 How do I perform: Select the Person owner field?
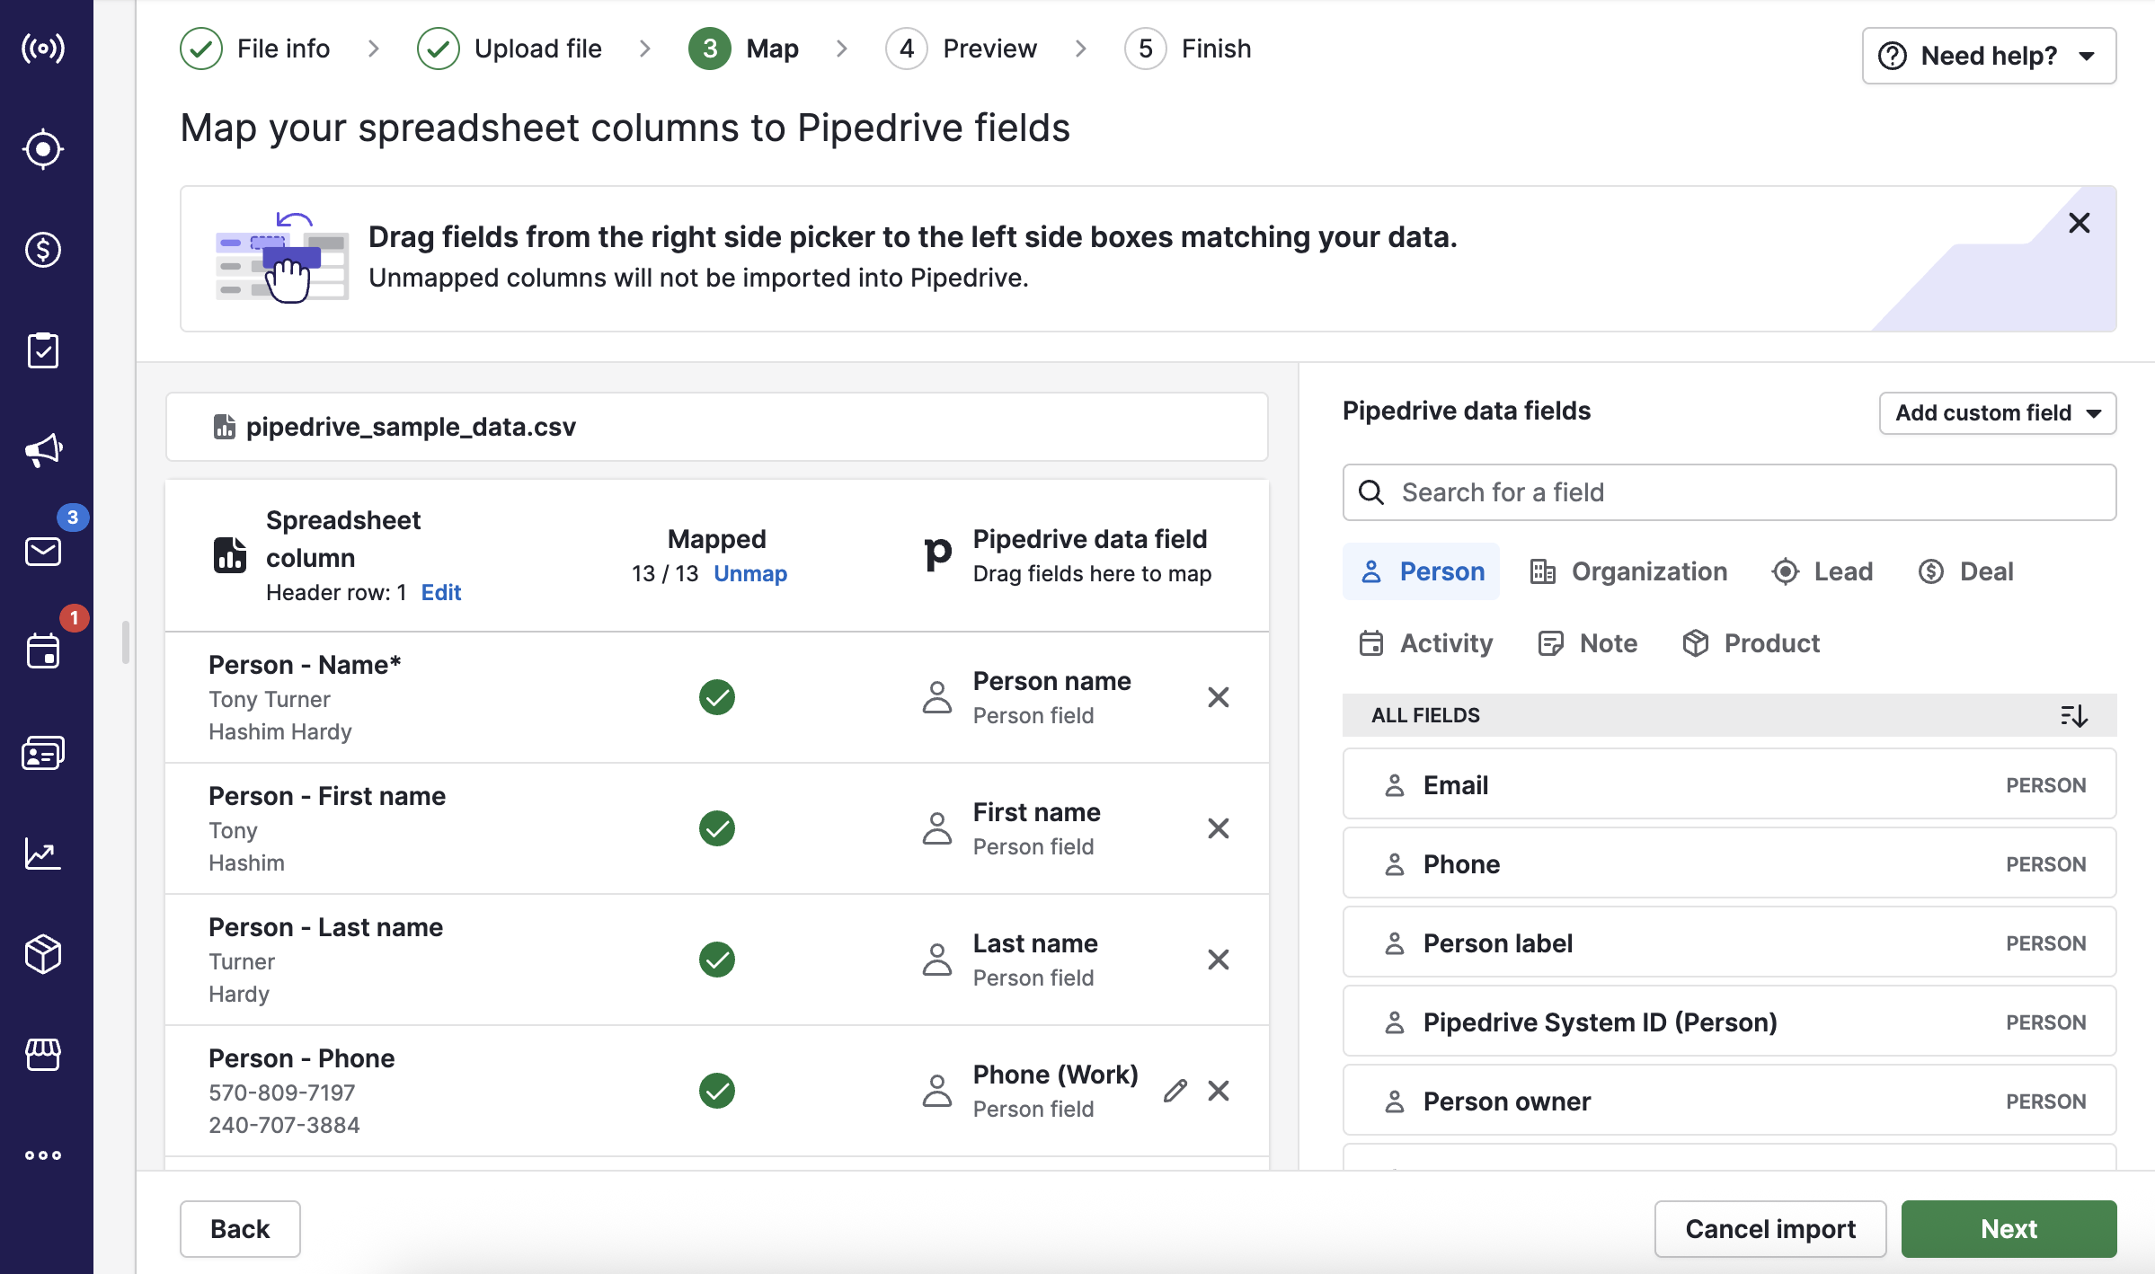click(1729, 1101)
